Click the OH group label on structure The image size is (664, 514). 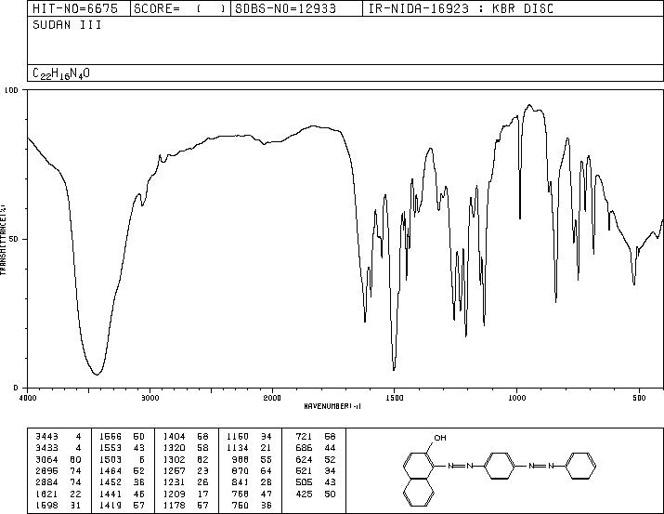(x=440, y=438)
